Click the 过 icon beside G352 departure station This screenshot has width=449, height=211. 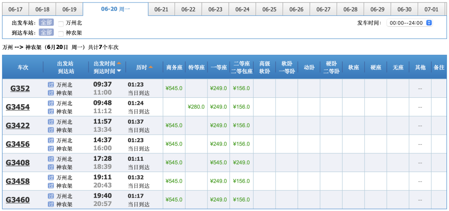[x=51, y=85]
